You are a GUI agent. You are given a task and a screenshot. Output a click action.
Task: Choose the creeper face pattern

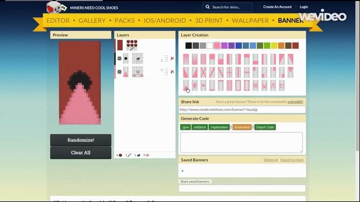click(264, 85)
